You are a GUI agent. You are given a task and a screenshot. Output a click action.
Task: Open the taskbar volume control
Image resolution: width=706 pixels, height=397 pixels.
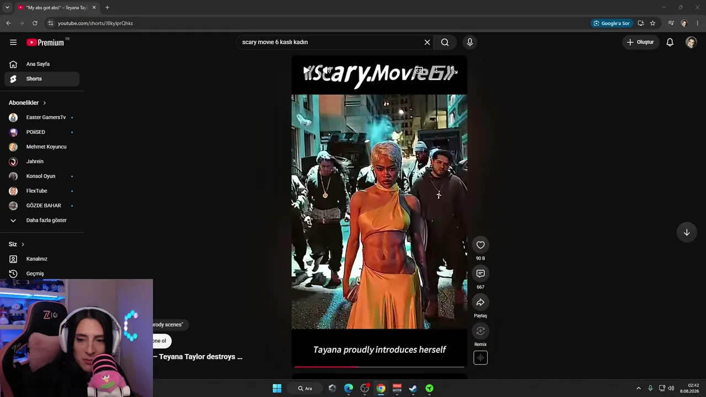pos(671,388)
